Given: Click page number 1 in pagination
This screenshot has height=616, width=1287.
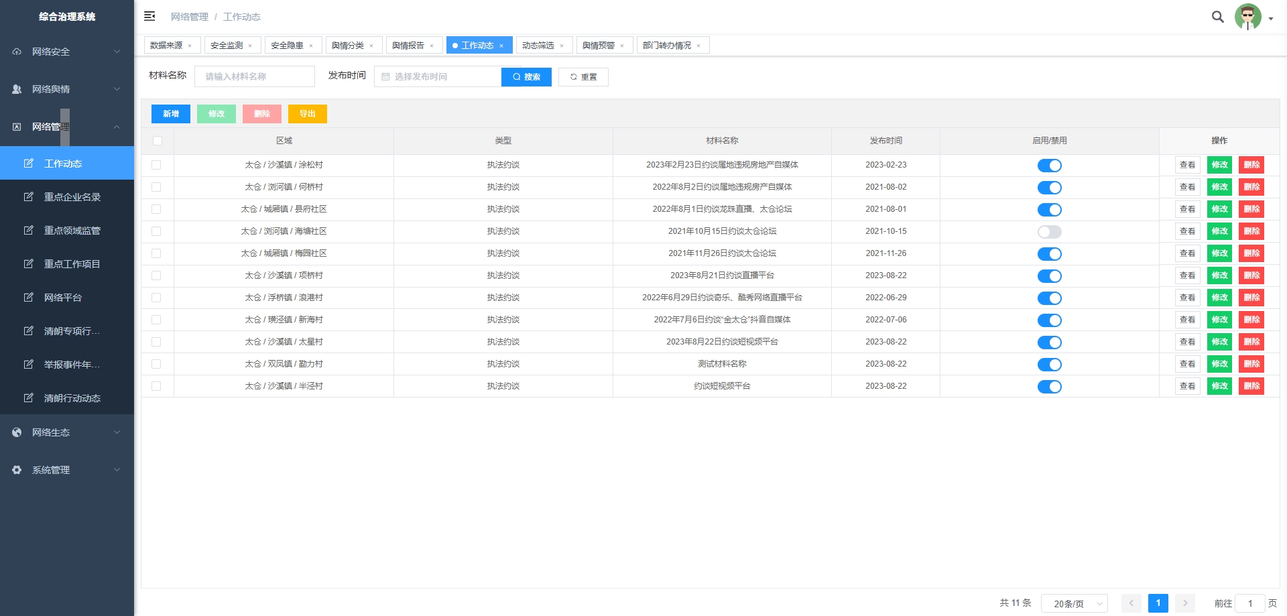Looking at the screenshot, I should pos(1158,603).
